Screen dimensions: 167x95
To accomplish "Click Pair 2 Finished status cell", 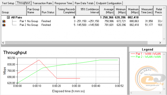I will (x=46, y=25).
